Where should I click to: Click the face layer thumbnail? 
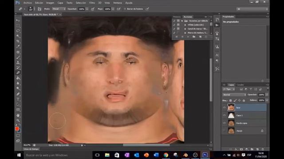(x=231, y=108)
